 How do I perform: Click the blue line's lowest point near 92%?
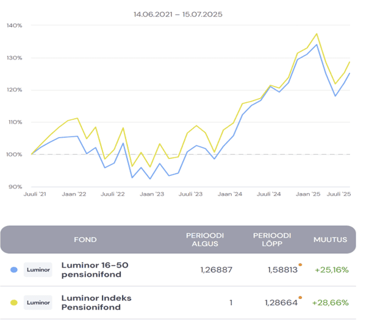150,179
